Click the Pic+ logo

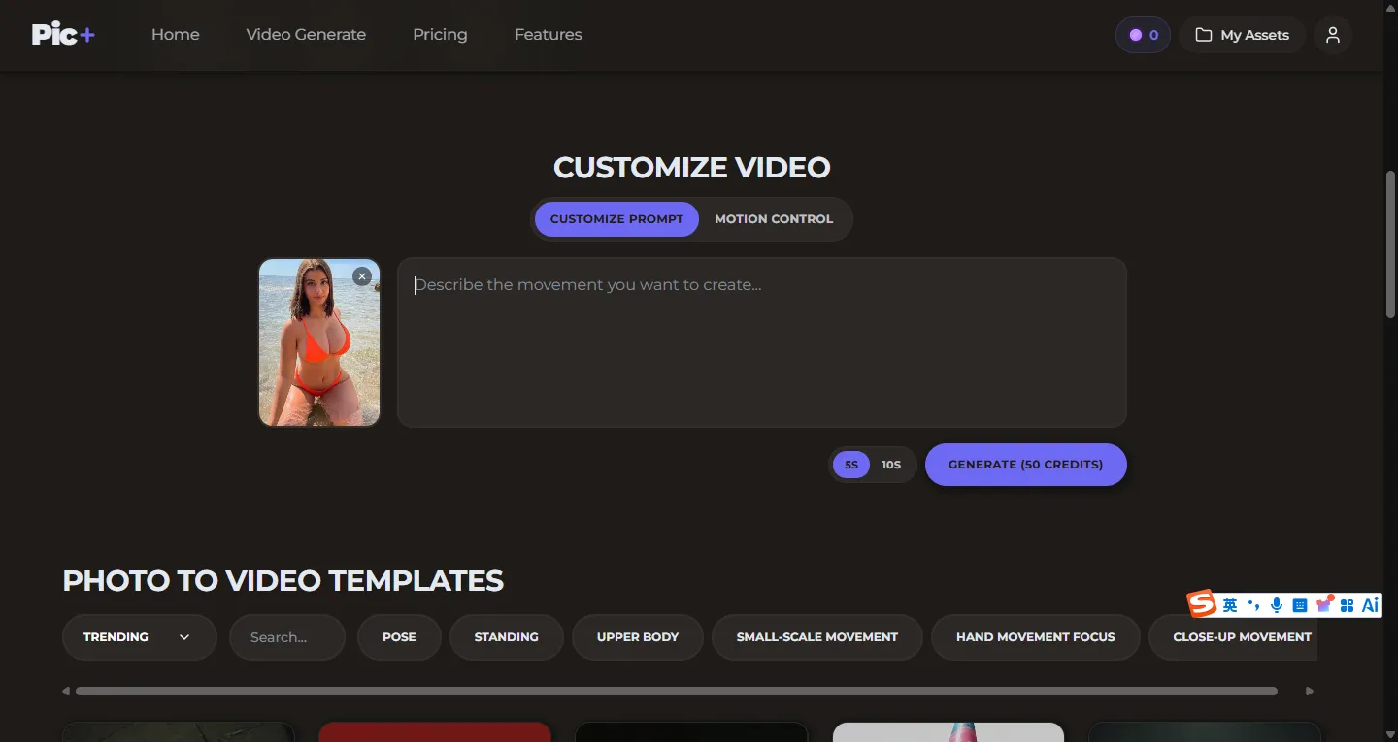click(x=63, y=34)
